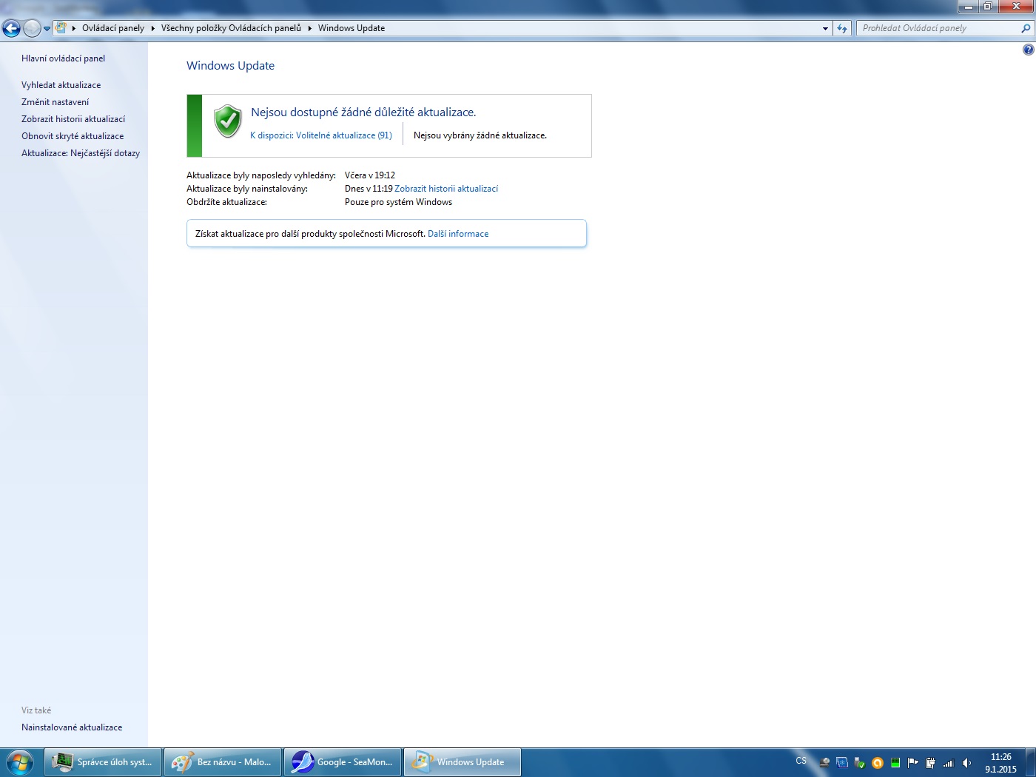The width and height of the screenshot is (1036, 777).
Task: Click Nejsou vybrány žádné aktualizace text
Action: point(480,135)
